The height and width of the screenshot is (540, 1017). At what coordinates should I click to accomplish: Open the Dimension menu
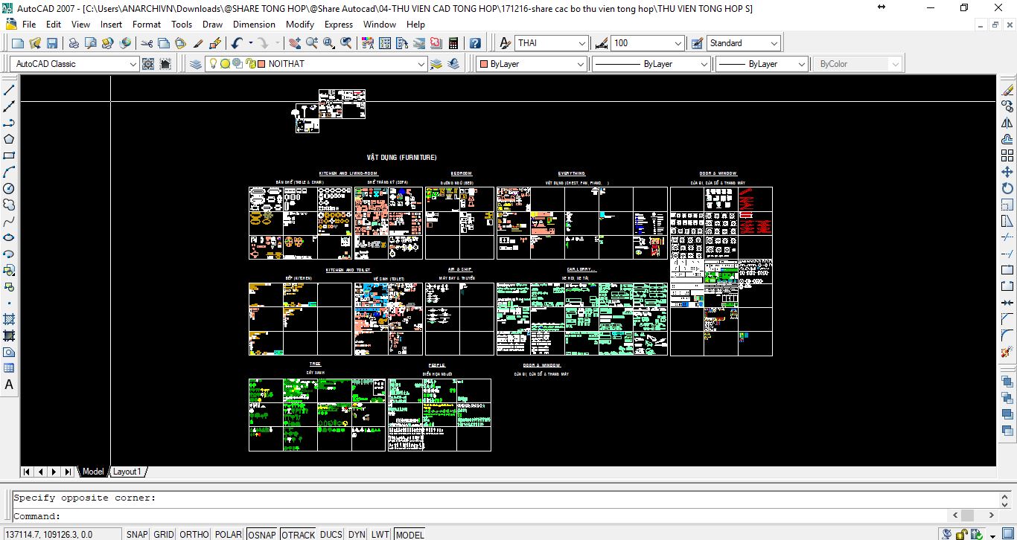click(254, 24)
